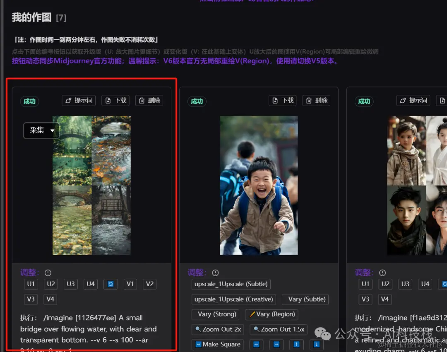This screenshot has height=352, width=447.
Task: Click V4 under portraits card
Action: coord(385,299)
